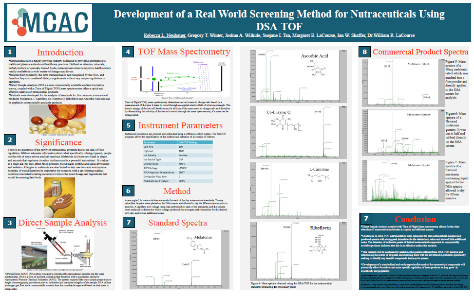
Task: Select the Melatonin Tablet spectrum image
Action: pos(403,83)
